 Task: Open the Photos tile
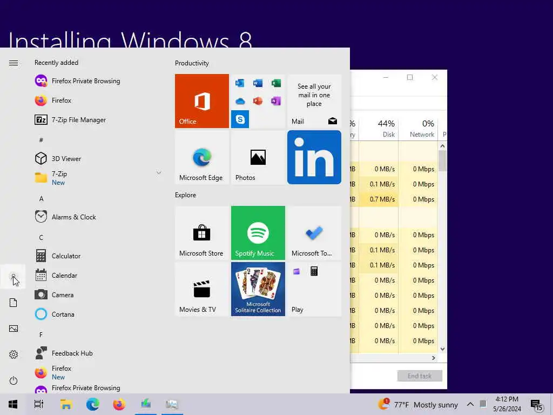(x=258, y=157)
